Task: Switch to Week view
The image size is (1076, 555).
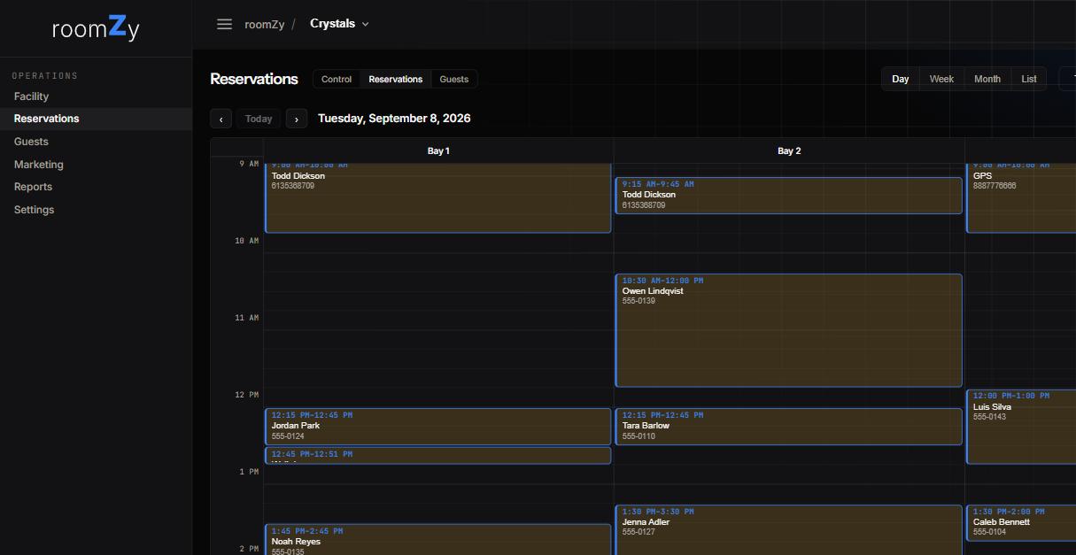Action: pyautogui.click(x=941, y=79)
